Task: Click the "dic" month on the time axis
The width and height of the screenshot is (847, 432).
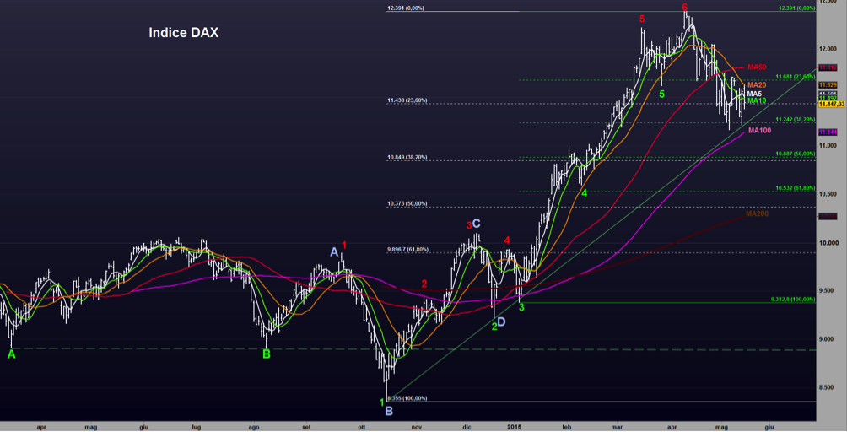Action: (467, 427)
